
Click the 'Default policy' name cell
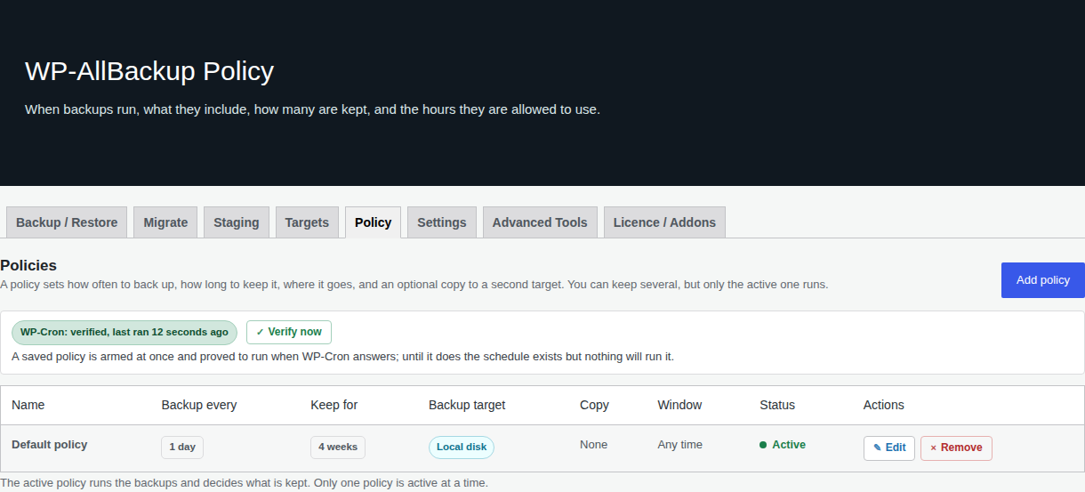[50, 444]
